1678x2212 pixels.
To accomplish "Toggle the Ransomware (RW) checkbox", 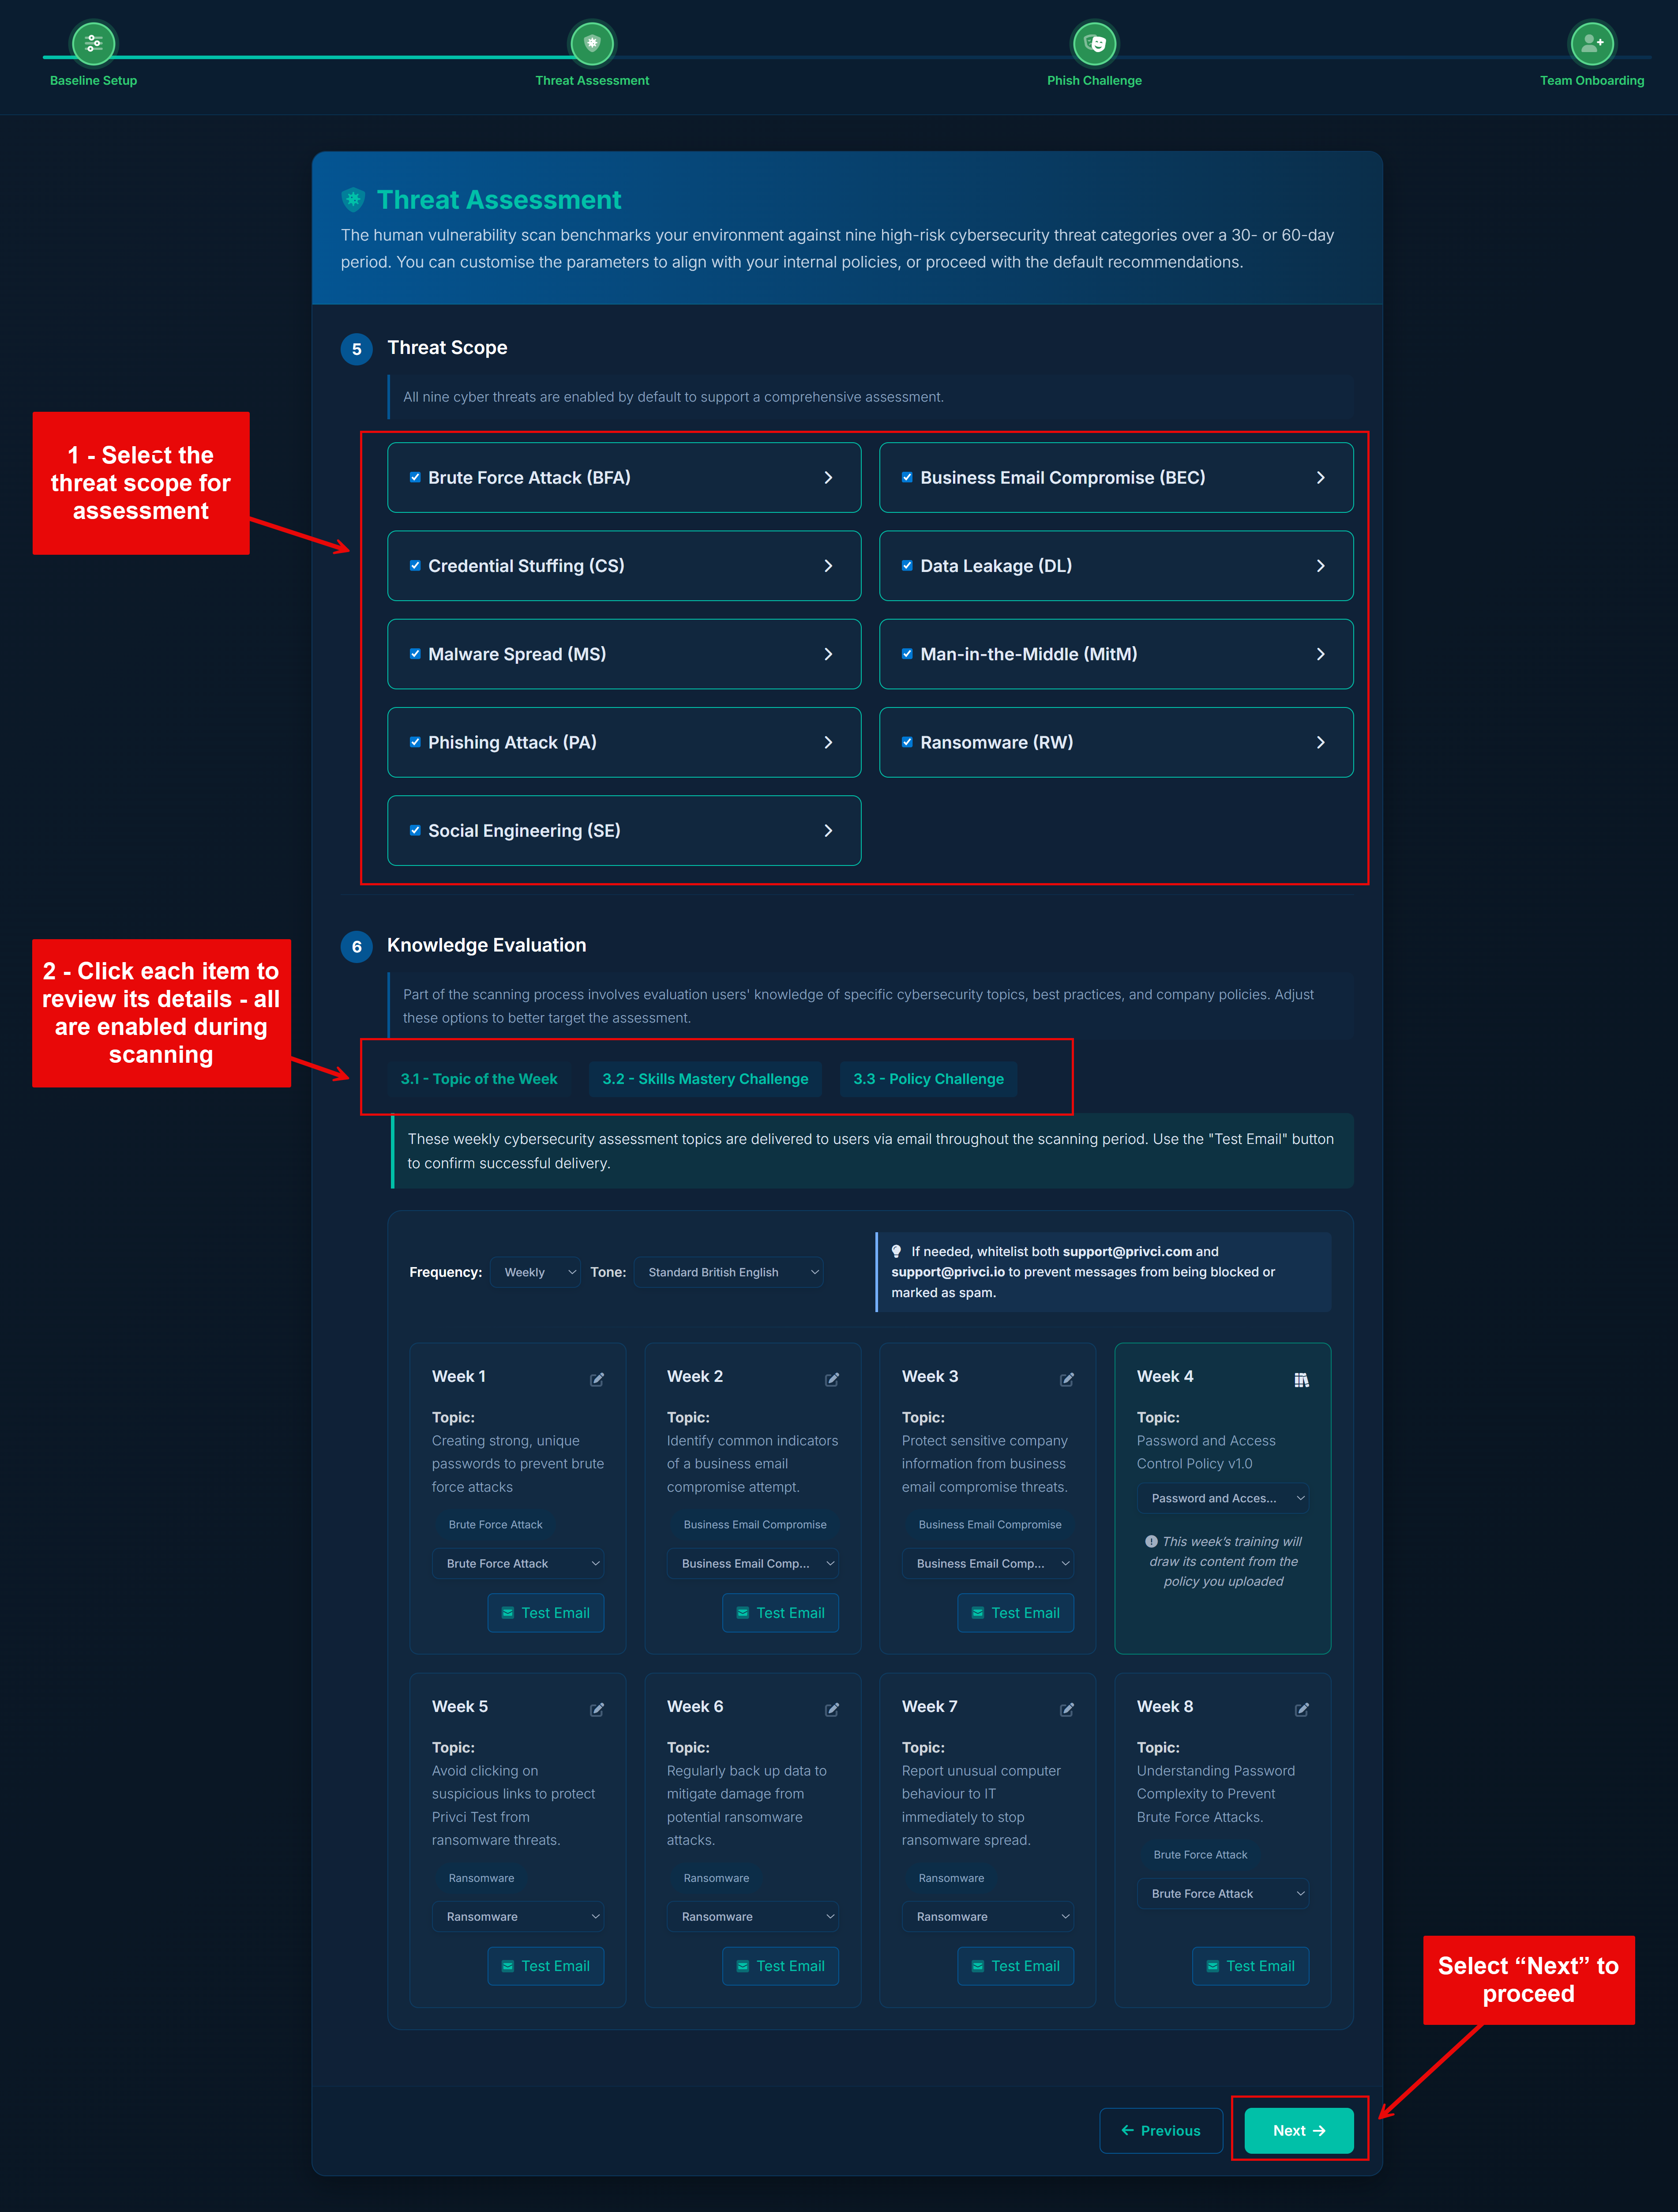I will (x=907, y=742).
